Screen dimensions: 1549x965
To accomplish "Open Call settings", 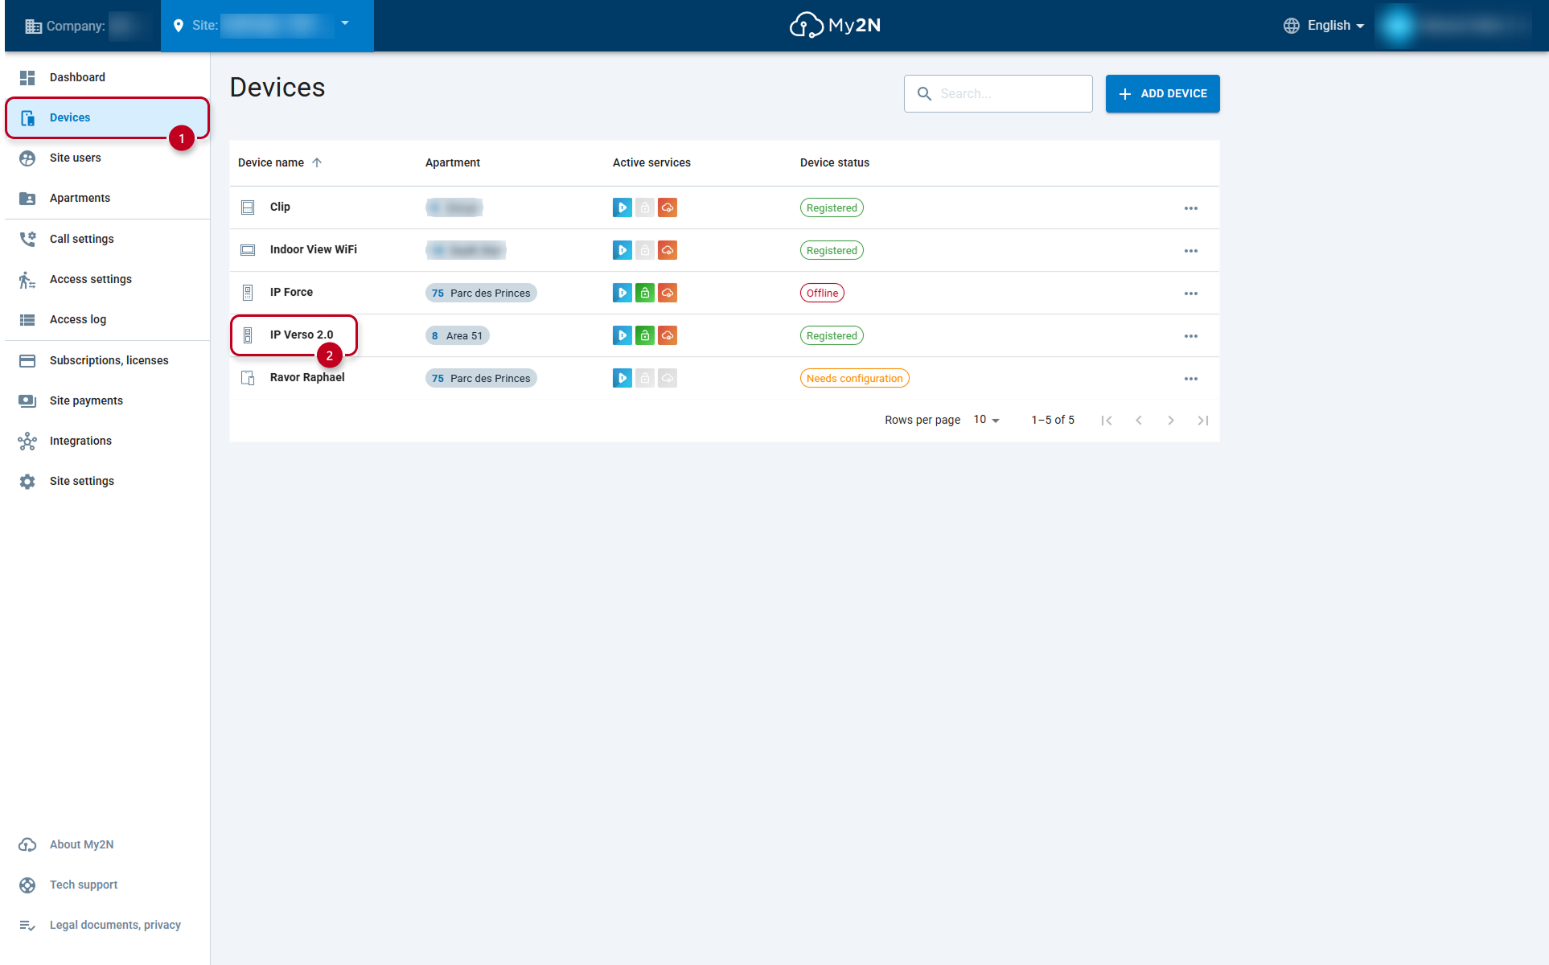I will tap(107, 239).
